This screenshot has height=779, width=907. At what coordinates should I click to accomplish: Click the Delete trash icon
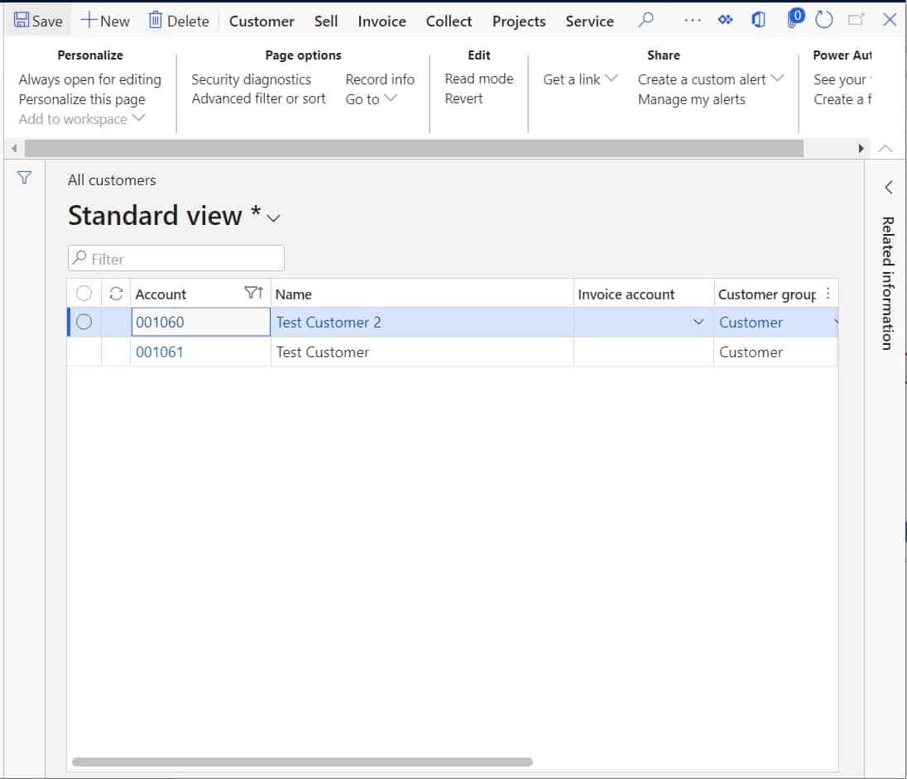pos(155,21)
